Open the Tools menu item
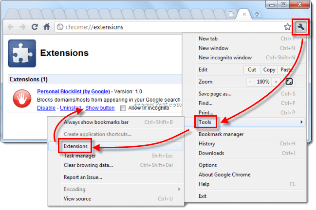316x210 pixels. tap(245, 122)
